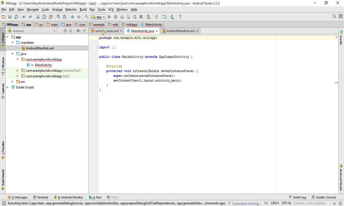Click the Run with Coverage icon

click(x=122, y=17)
